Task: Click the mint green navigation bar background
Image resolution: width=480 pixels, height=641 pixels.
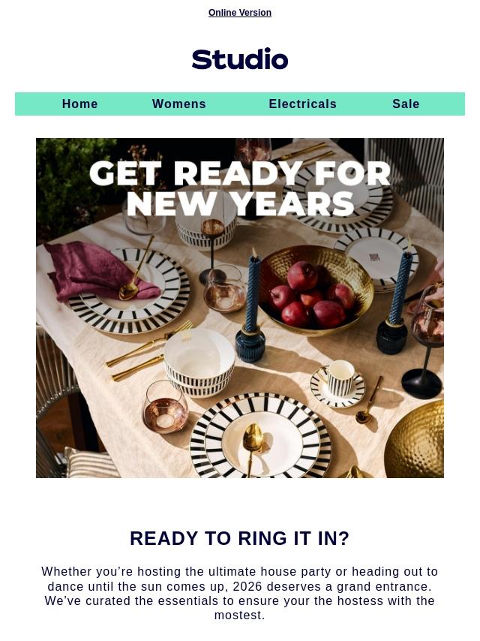Action: point(240,104)
